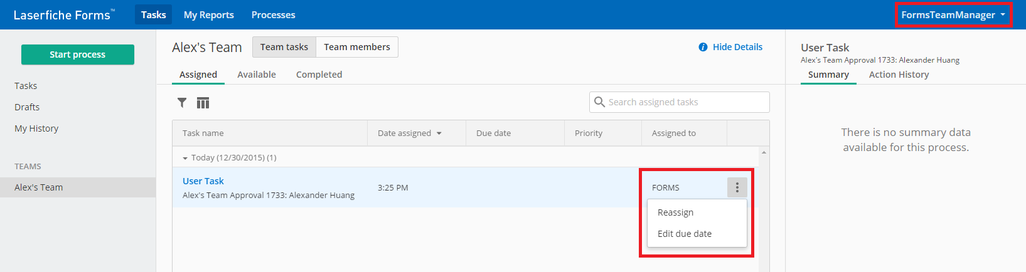The height and width of the screenshot is (272, 1026).
Task: Click the three-dot menu for User Task
Action: click(x=737, y=187)
